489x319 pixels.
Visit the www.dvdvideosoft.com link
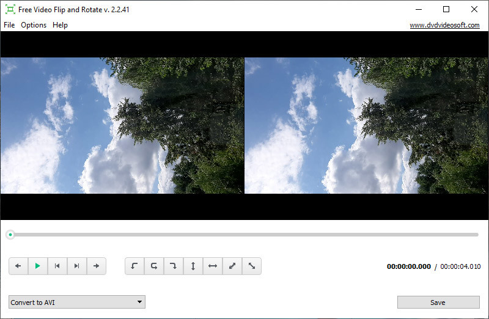(444, 25)
